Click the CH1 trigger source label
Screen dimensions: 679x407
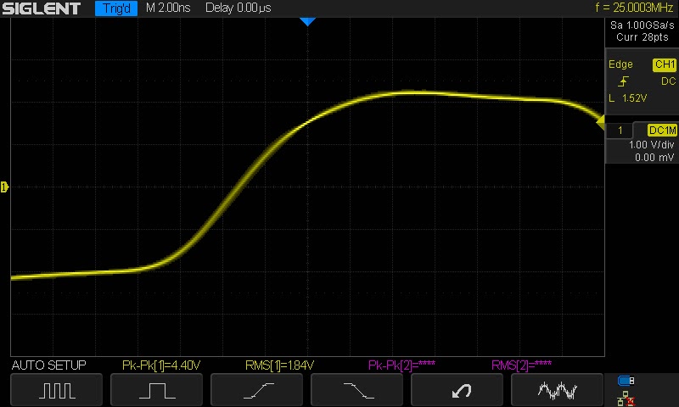pyautogui.click(x=665, y=64)
